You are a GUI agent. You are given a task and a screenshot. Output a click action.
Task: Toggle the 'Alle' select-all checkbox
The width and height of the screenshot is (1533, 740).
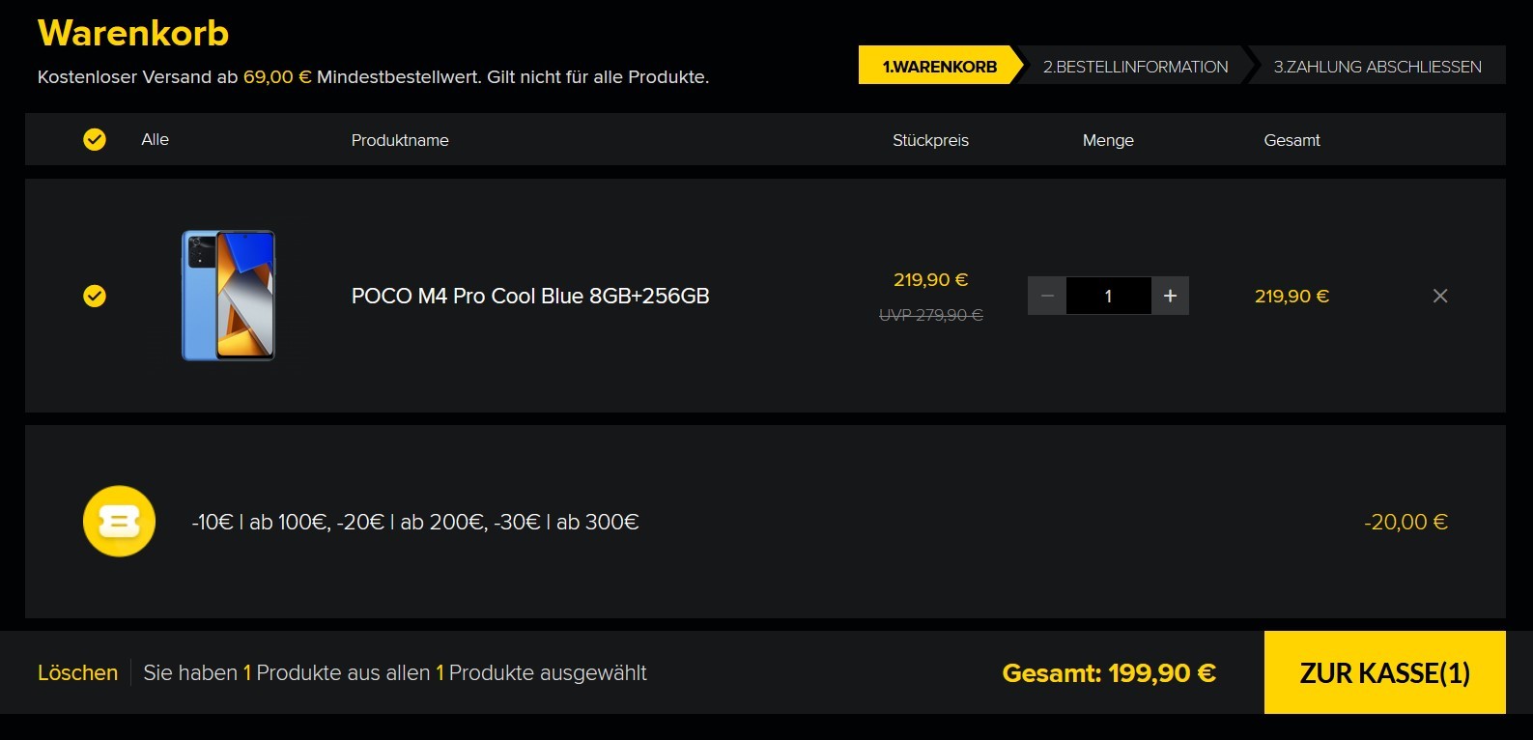(95, 140)
